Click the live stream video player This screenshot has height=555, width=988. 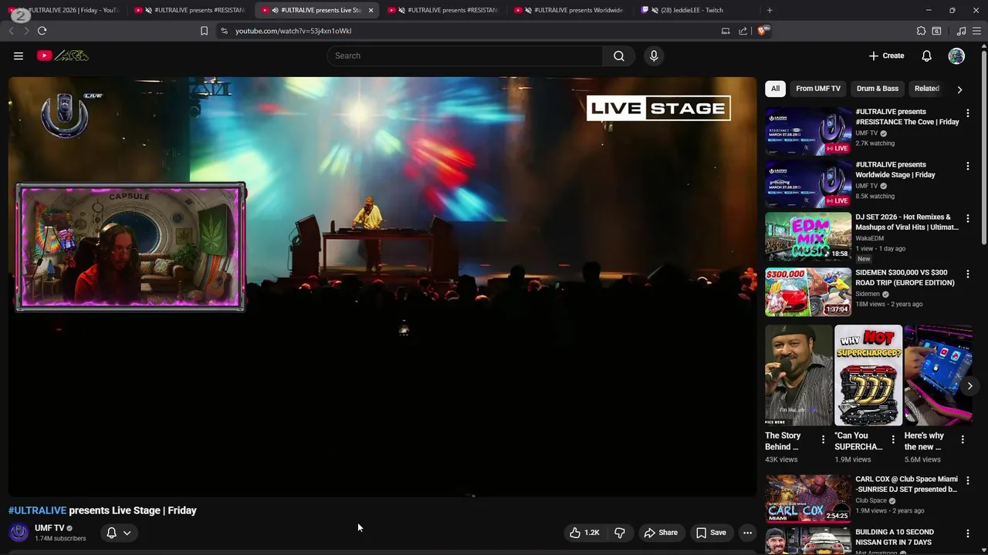point(382,287)
